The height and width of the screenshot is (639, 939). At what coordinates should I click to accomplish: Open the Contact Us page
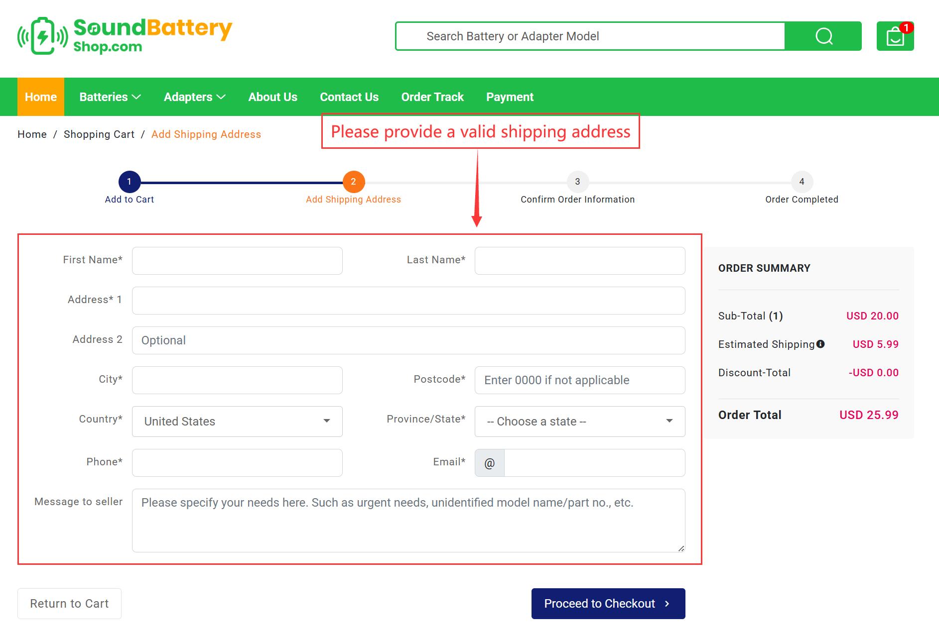(349, 97)
